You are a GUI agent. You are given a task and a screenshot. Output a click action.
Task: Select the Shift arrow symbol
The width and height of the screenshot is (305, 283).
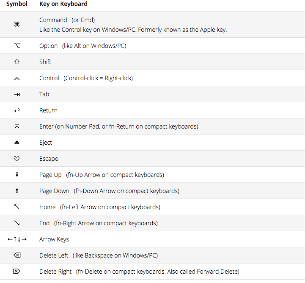(x=17, y=62)
